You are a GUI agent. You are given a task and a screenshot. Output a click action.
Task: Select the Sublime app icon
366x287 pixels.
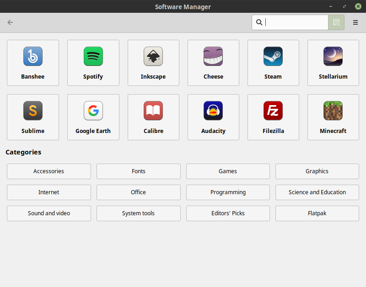click(x=33, y=111)
